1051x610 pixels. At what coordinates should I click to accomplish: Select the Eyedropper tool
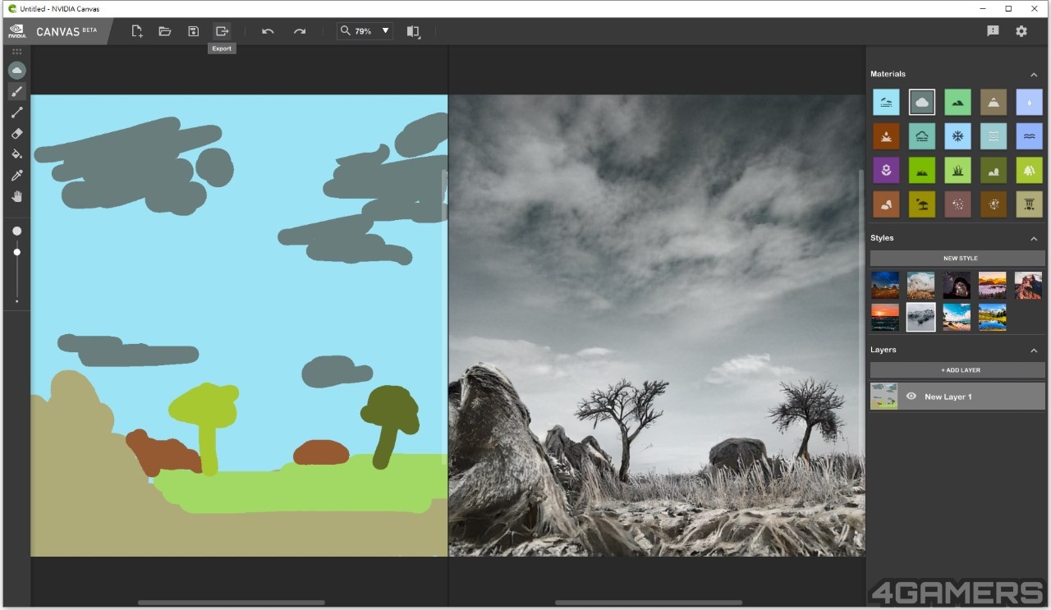16,175
